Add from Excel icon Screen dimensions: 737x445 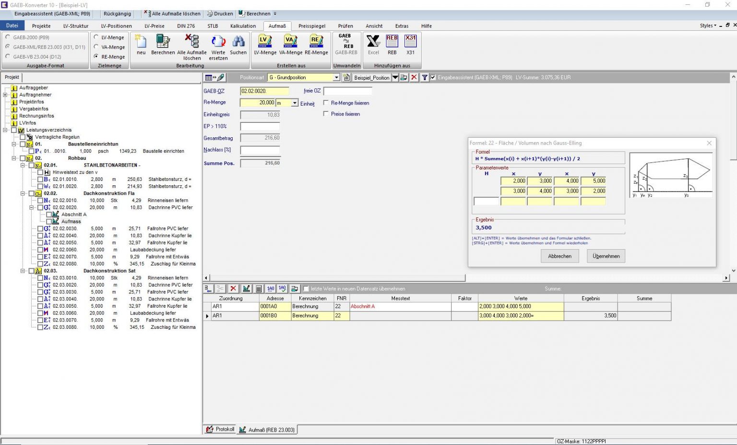pyautogui.click(x=373, y=45)
